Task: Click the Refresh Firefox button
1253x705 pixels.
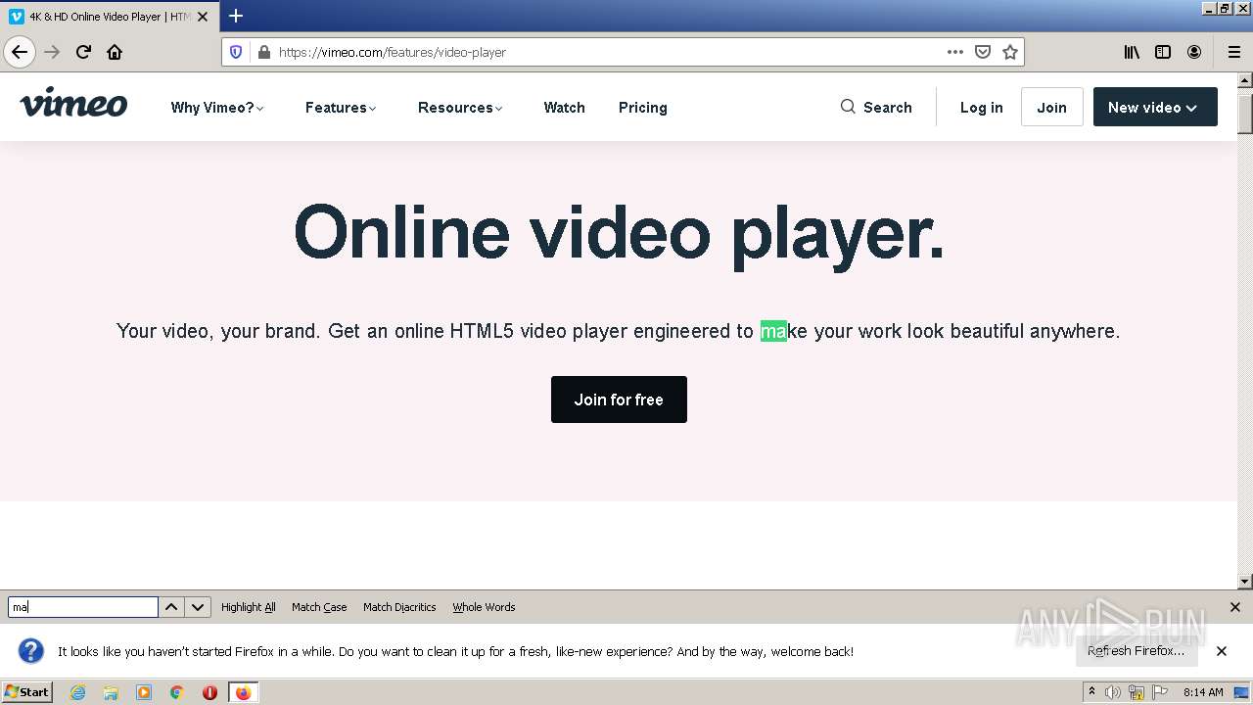Action: pos(1137,651)
